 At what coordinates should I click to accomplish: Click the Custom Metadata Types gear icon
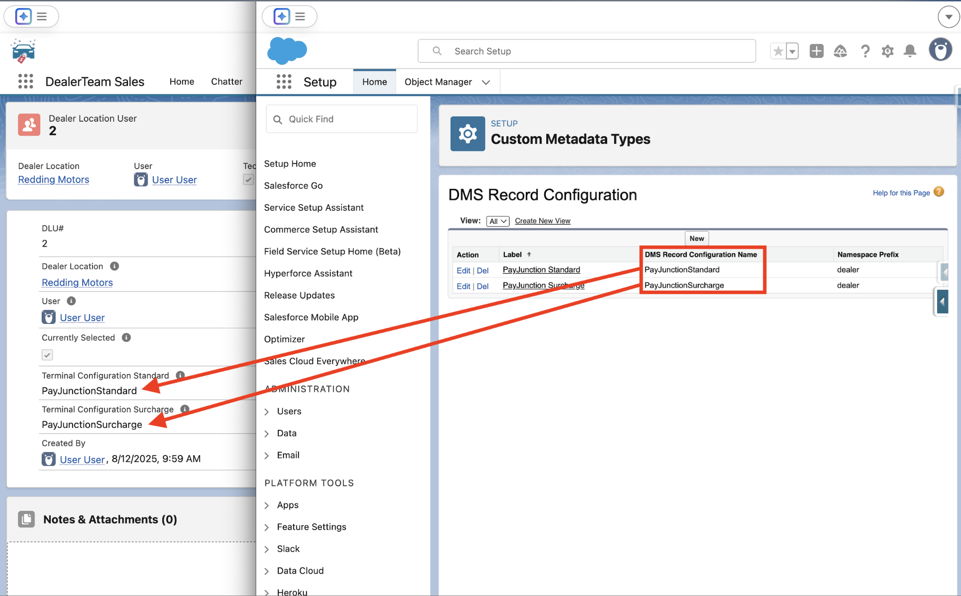(x=467, y=134)
